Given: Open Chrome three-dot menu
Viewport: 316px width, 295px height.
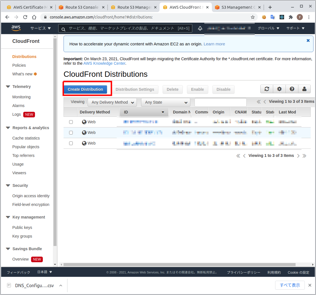Looking at the screenshot, I should (x=309, y=17).
